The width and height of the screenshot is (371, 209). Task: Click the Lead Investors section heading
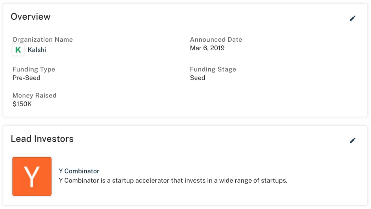[42, 139]
